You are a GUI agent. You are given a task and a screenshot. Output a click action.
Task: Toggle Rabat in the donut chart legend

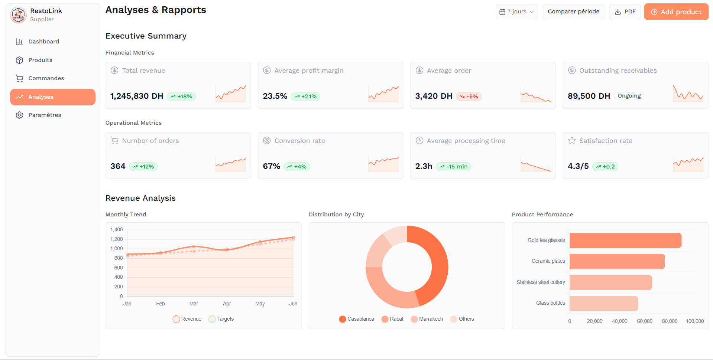pyautogui.click(x=392, y=319)
